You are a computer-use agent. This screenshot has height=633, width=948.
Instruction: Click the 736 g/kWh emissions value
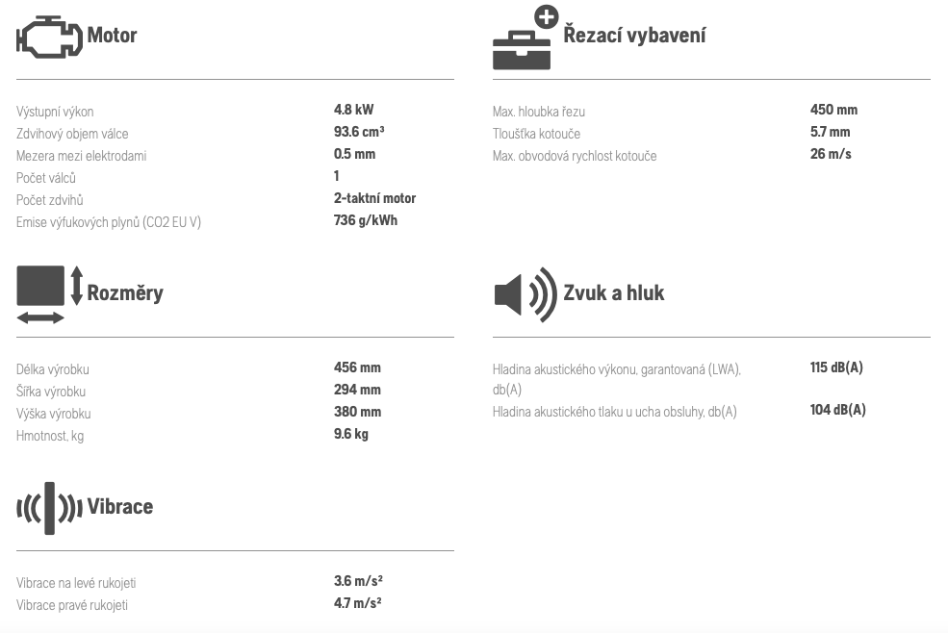pos(366,220)
